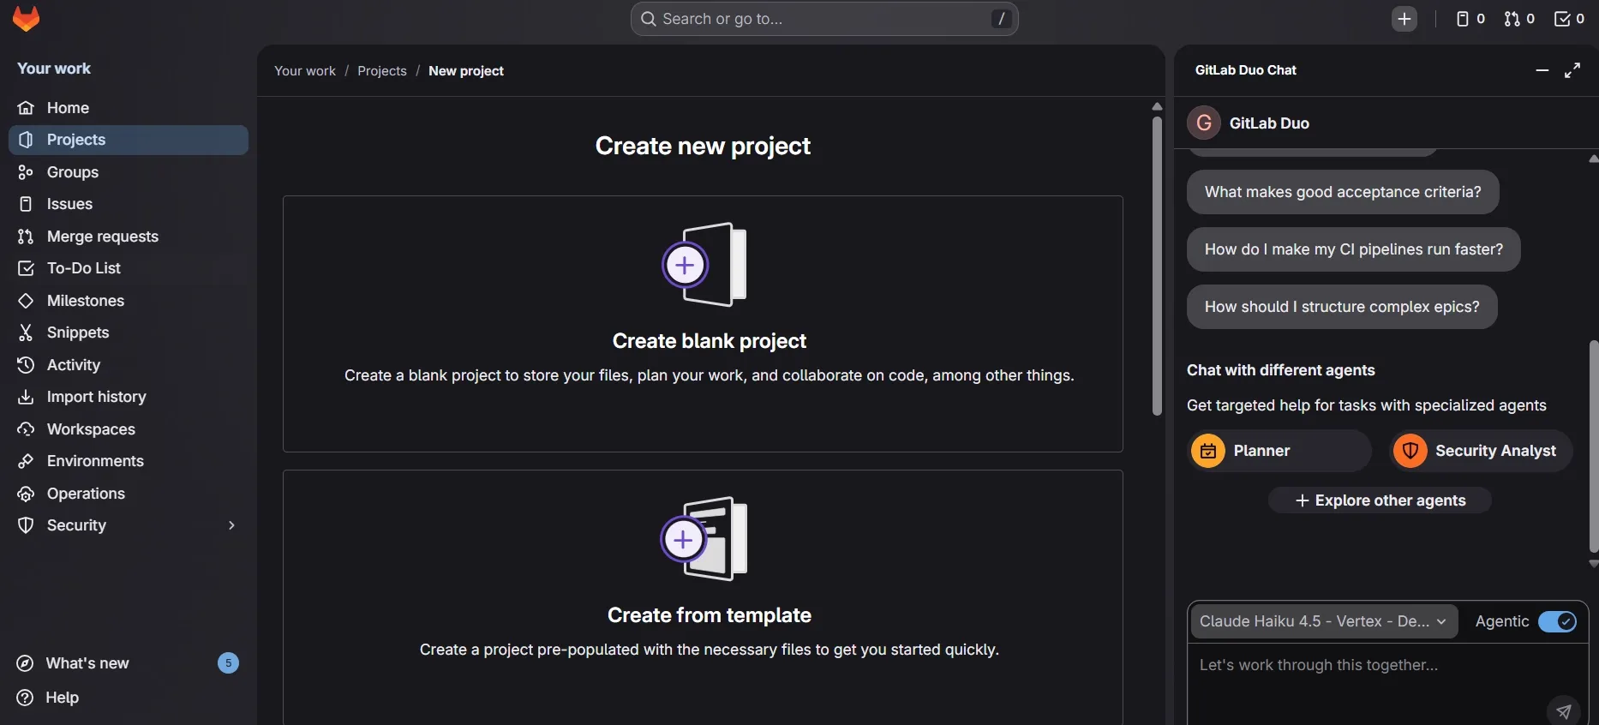Click the Snippets scissors icon
The height and width of the screenshot is (725, 1599).
pos(26,333)
